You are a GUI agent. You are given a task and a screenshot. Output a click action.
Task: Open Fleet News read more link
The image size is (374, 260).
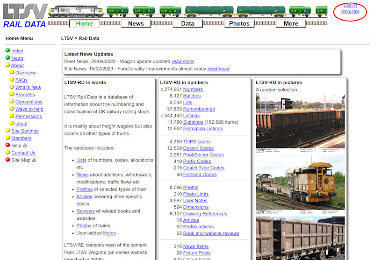[182, 61]
